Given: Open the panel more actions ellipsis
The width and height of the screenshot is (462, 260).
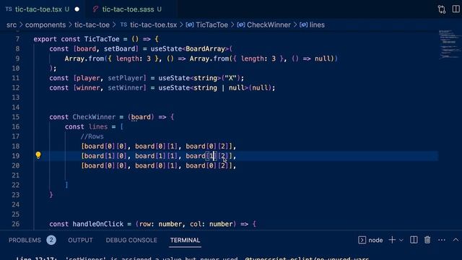Looking at the screenshot, I should tap(442, 240).
